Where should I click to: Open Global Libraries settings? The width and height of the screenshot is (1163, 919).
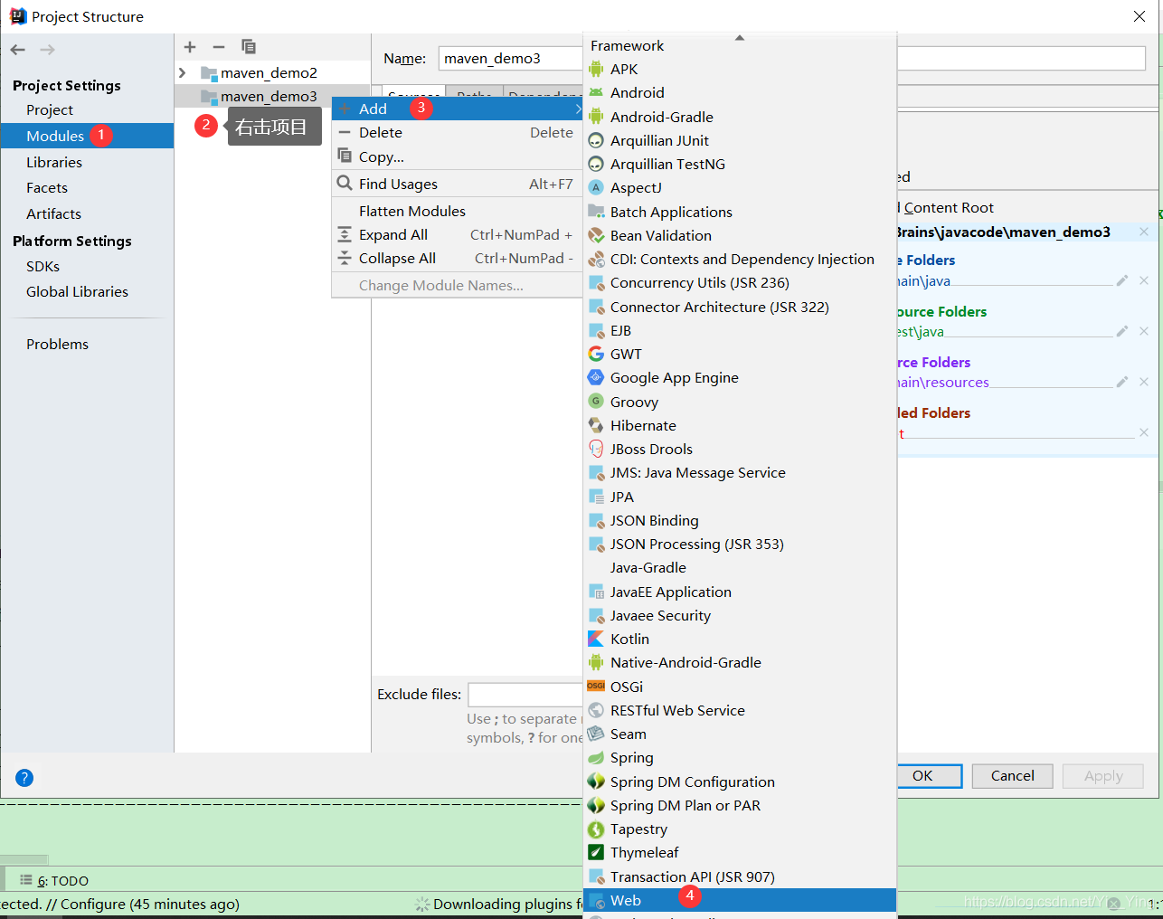tap(77, 291)
